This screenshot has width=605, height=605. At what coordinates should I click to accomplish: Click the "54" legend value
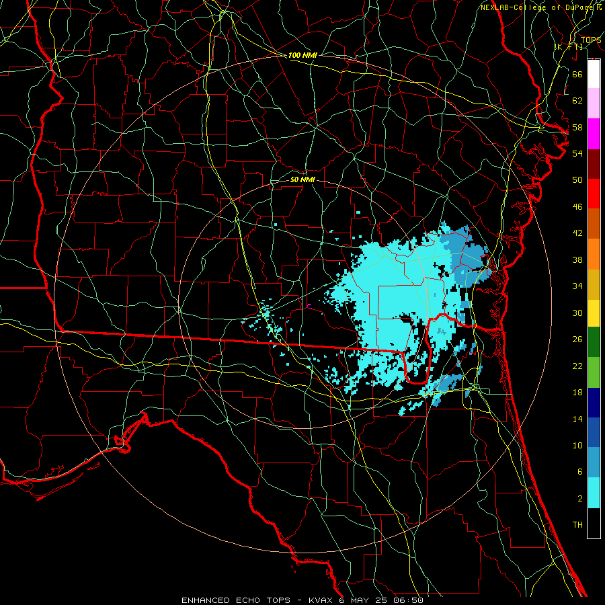[x=577, y=153]
